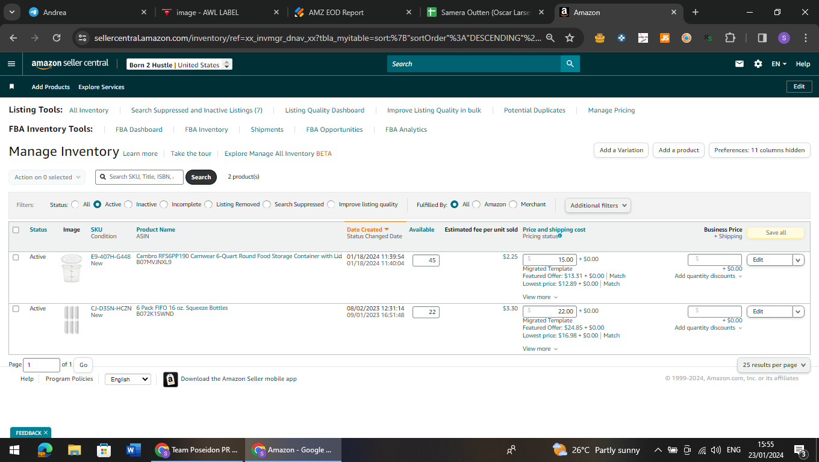The width and height of the screenshot is (819, 462).
Task: Close the Feedback tab with its X
Action: (46, 433)
